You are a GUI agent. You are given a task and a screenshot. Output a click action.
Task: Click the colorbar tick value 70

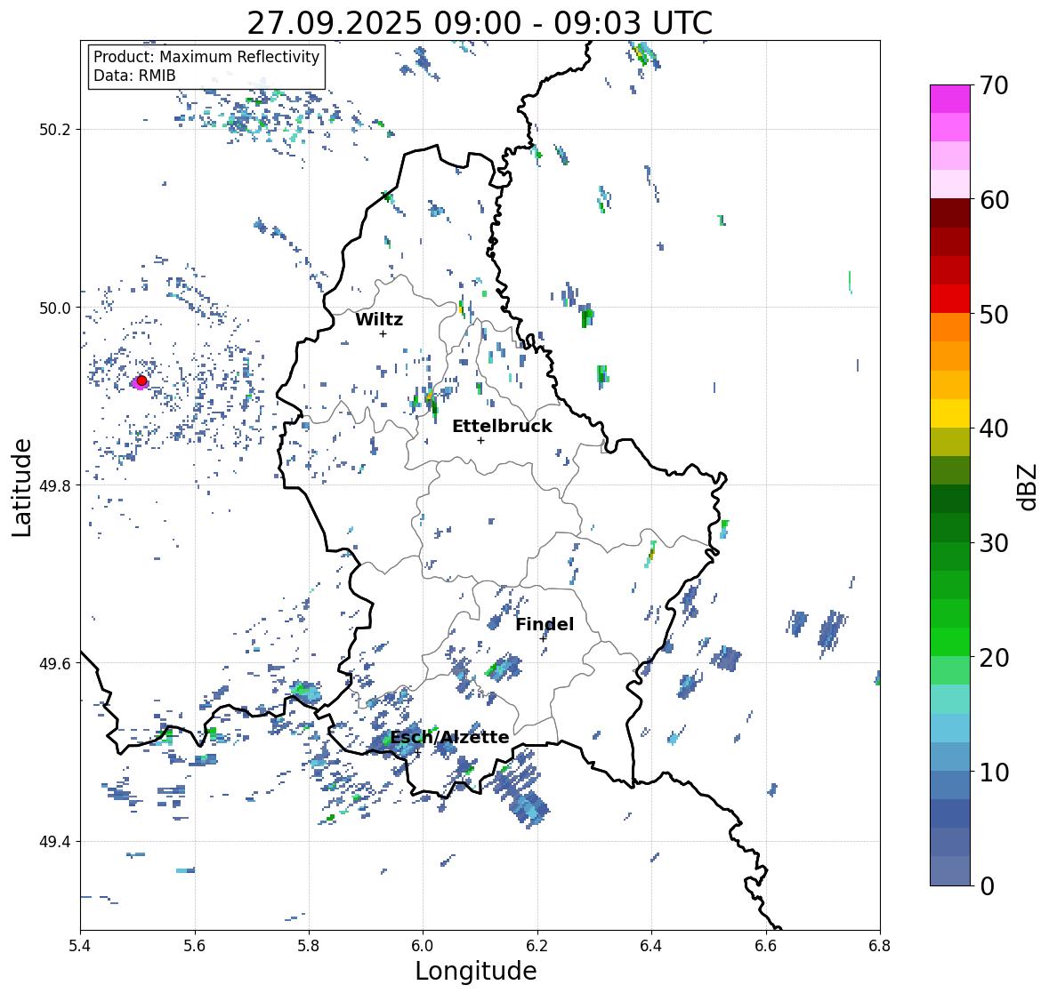(x=994, y=85)
